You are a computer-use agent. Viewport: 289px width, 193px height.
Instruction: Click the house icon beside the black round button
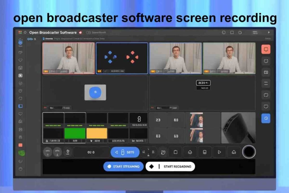234,152
